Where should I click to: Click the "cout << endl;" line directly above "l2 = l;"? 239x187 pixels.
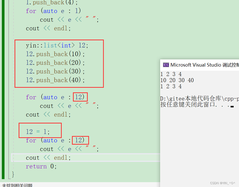pos(48,115)
